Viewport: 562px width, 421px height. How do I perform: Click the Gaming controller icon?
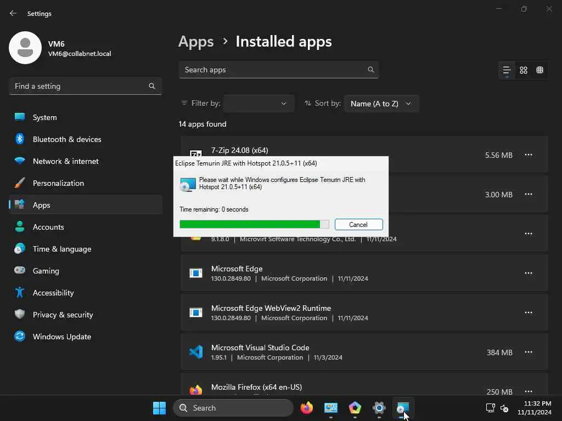pos(20,270)
